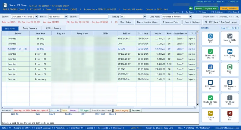Open the Import History button

click(x=192, y=22)
